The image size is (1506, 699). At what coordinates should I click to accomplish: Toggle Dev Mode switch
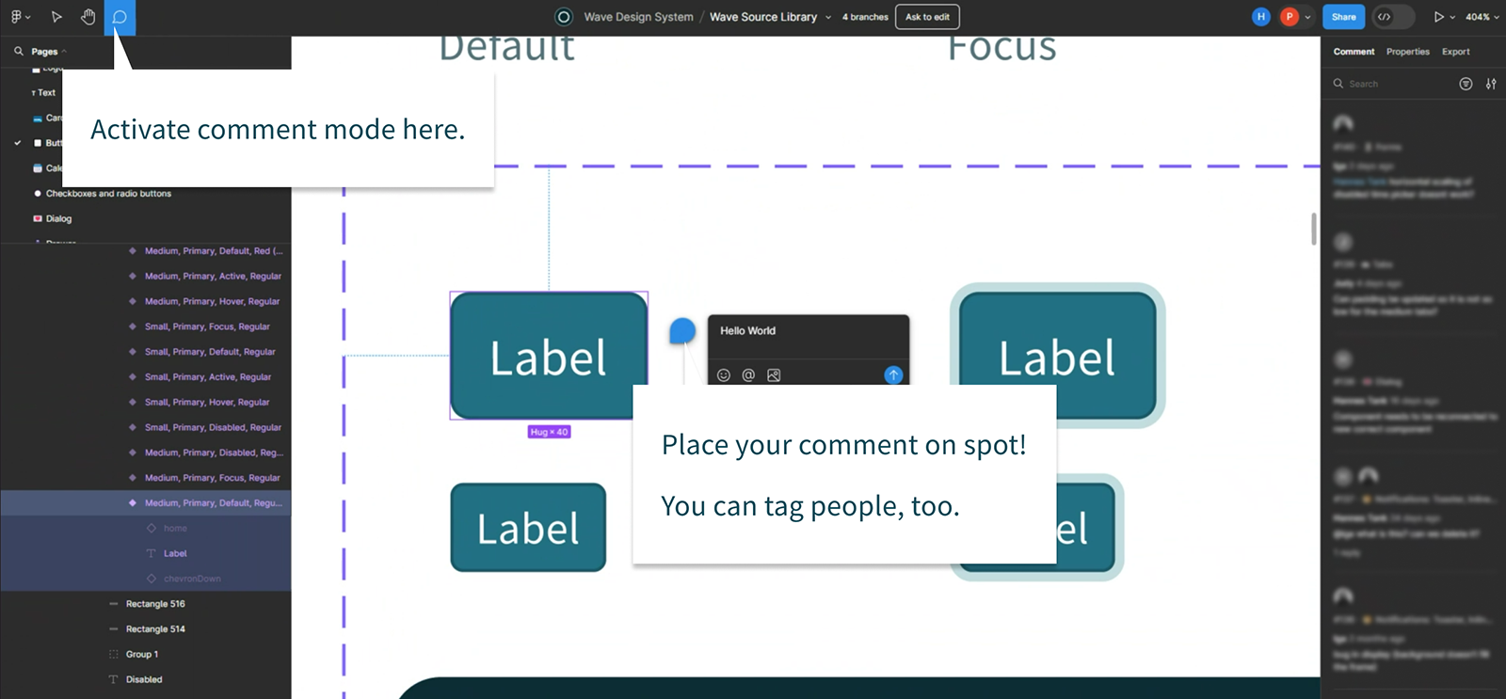pyautogui.click(x=1393, y=17)
